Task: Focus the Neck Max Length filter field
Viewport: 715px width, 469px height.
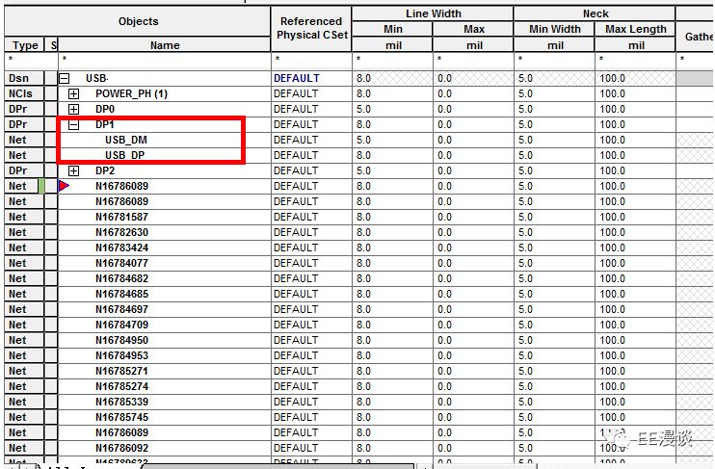Action: [x=636, y=61]
